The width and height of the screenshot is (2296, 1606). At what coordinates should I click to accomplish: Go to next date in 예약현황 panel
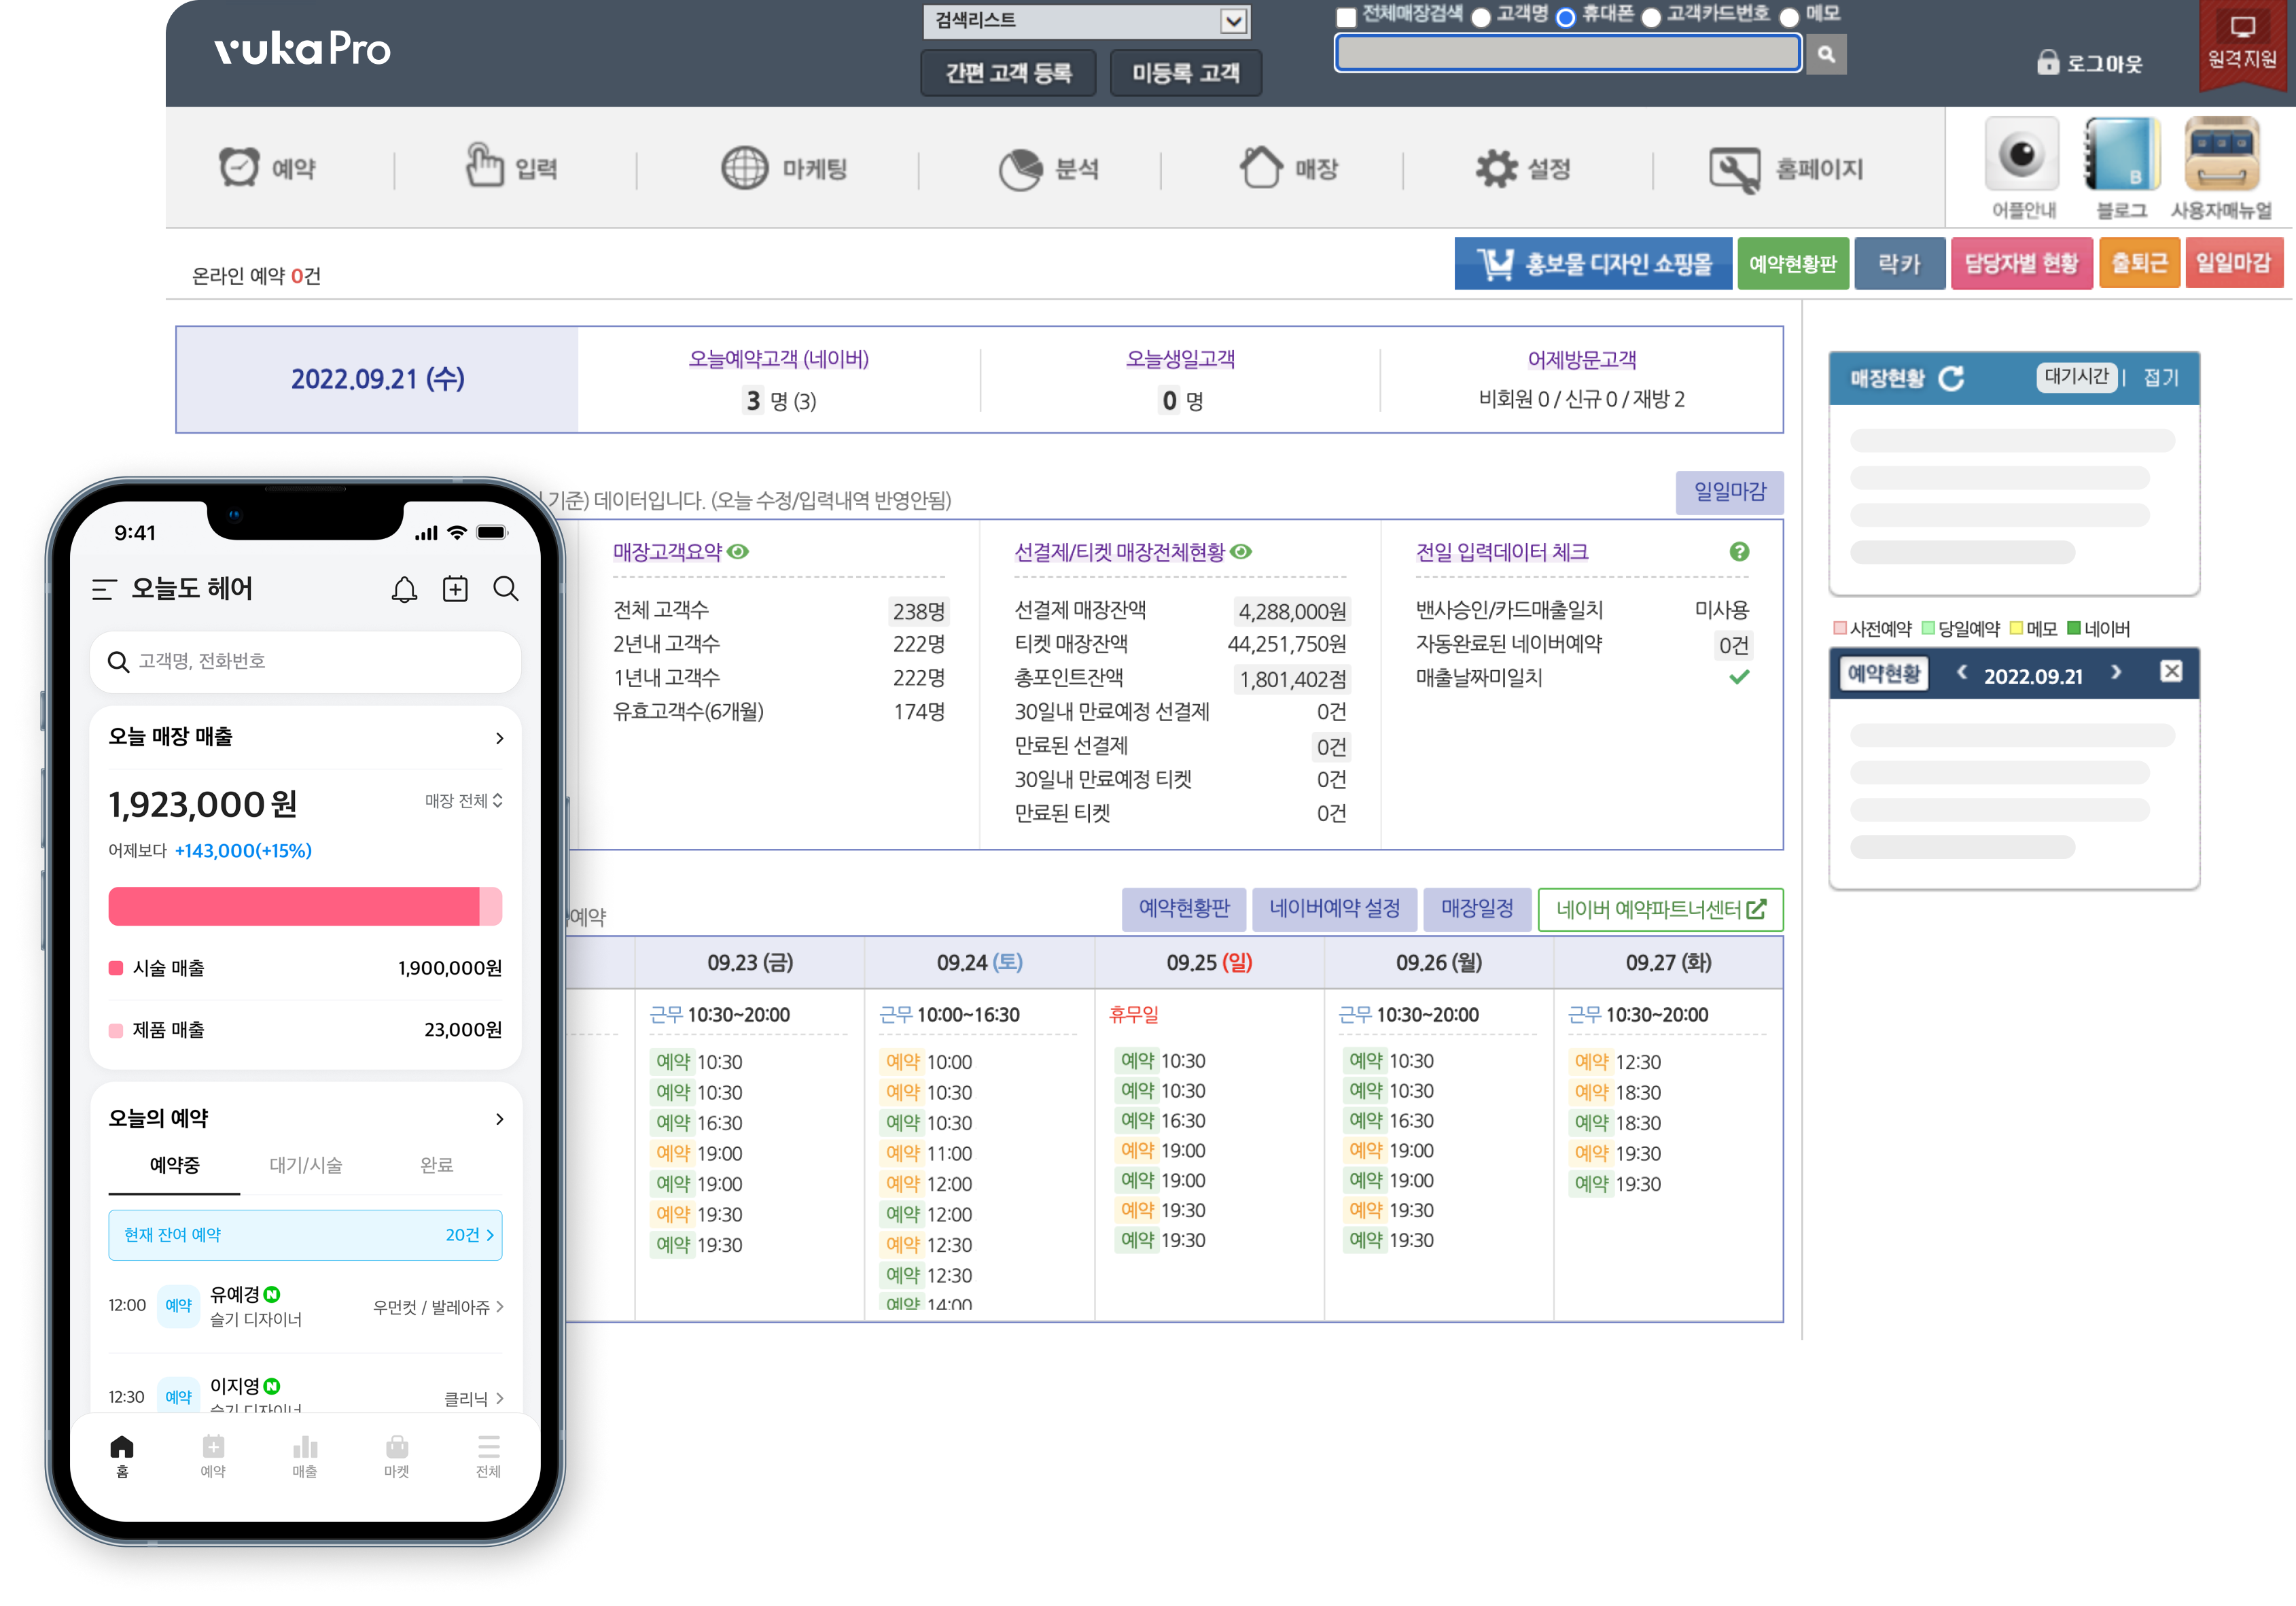pos(2116,673)
